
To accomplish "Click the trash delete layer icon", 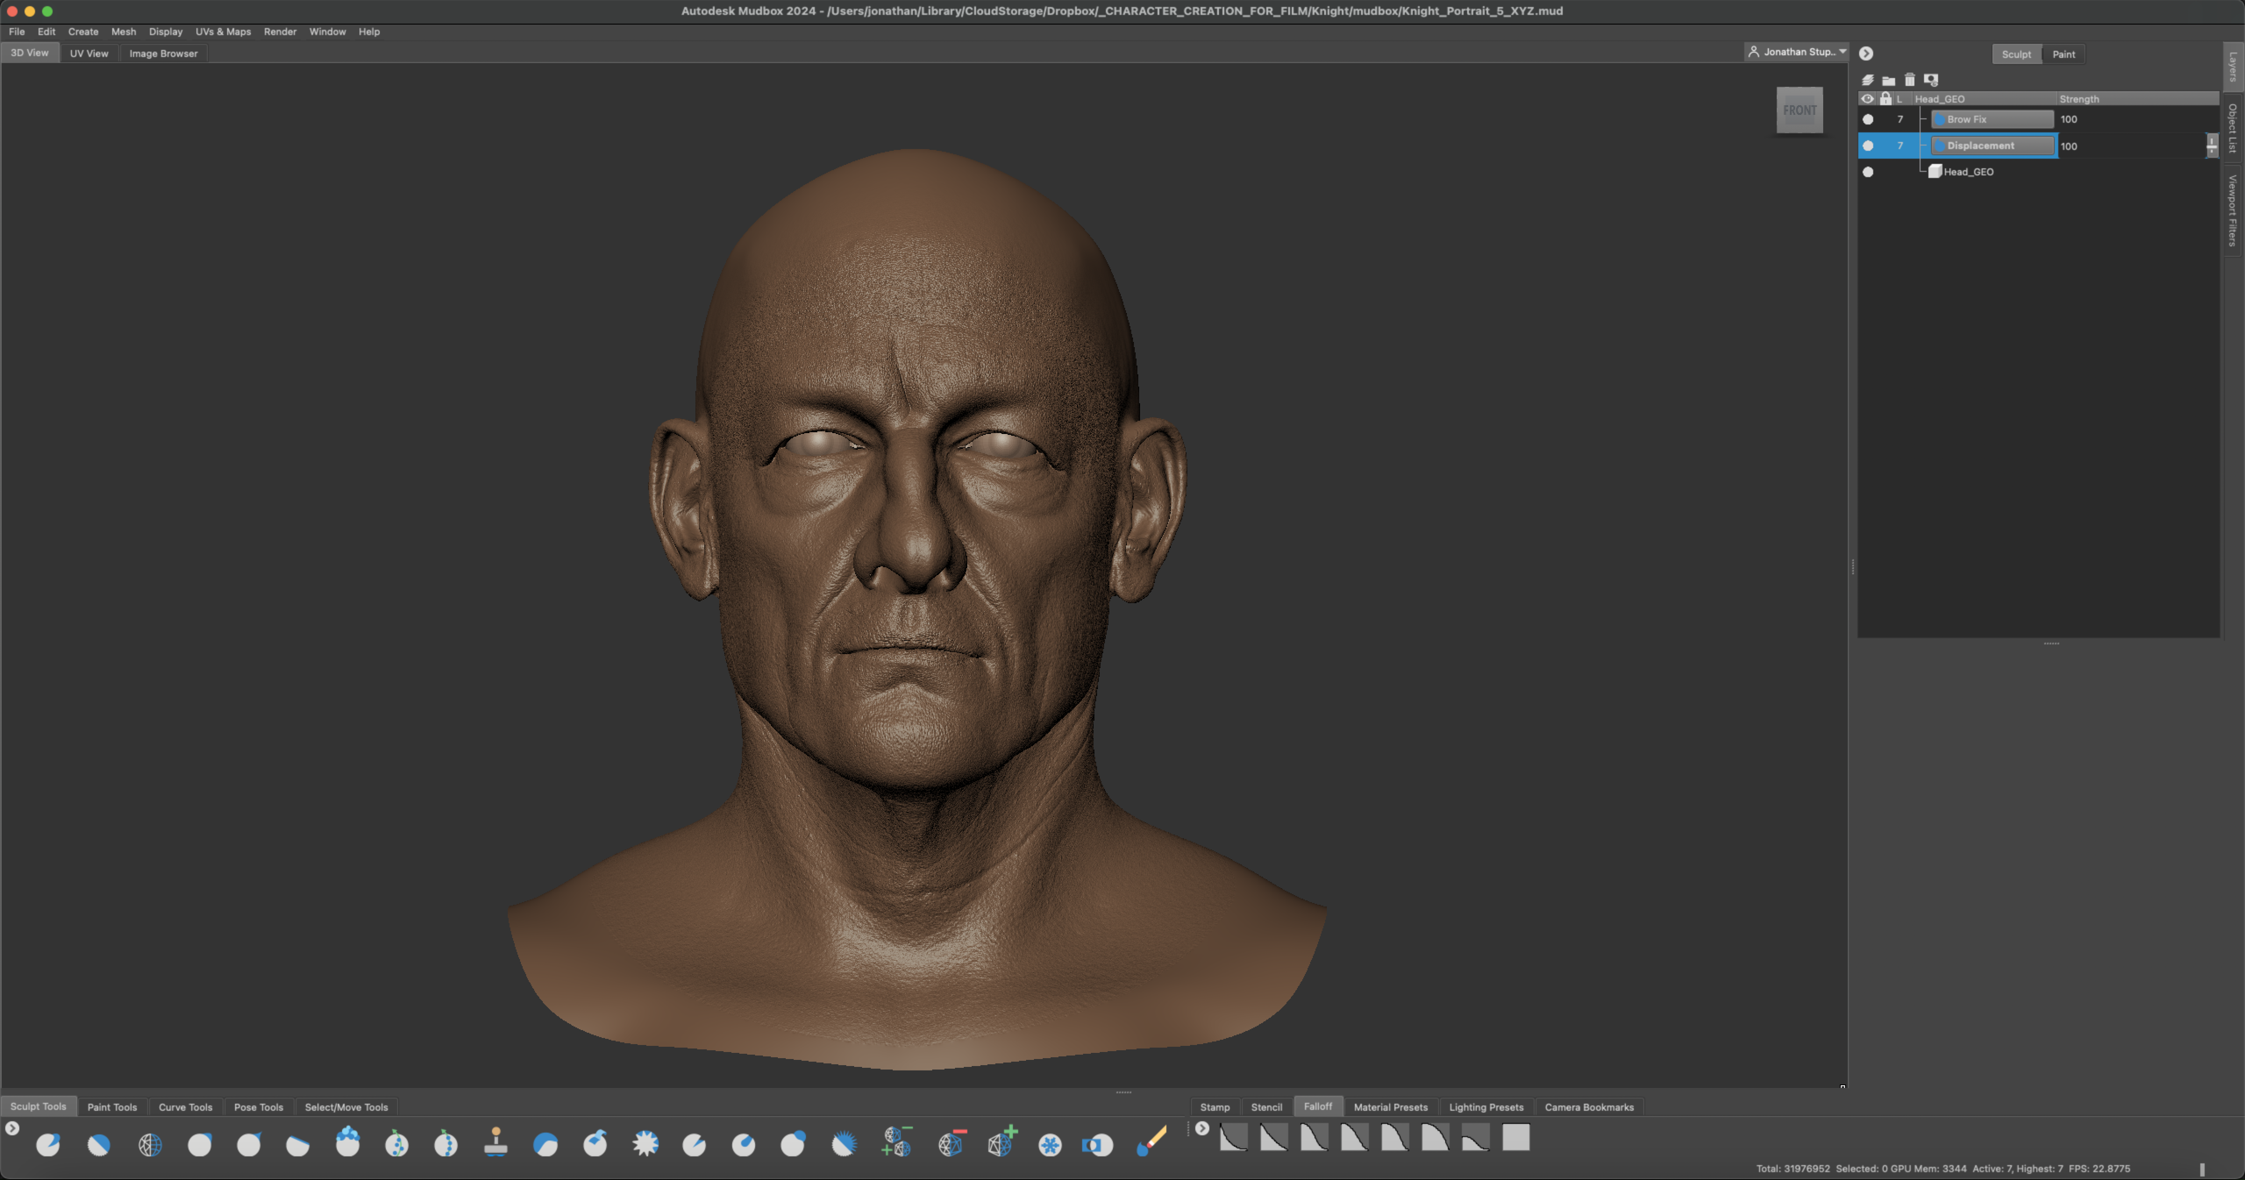I will [x=1910, y=79].
